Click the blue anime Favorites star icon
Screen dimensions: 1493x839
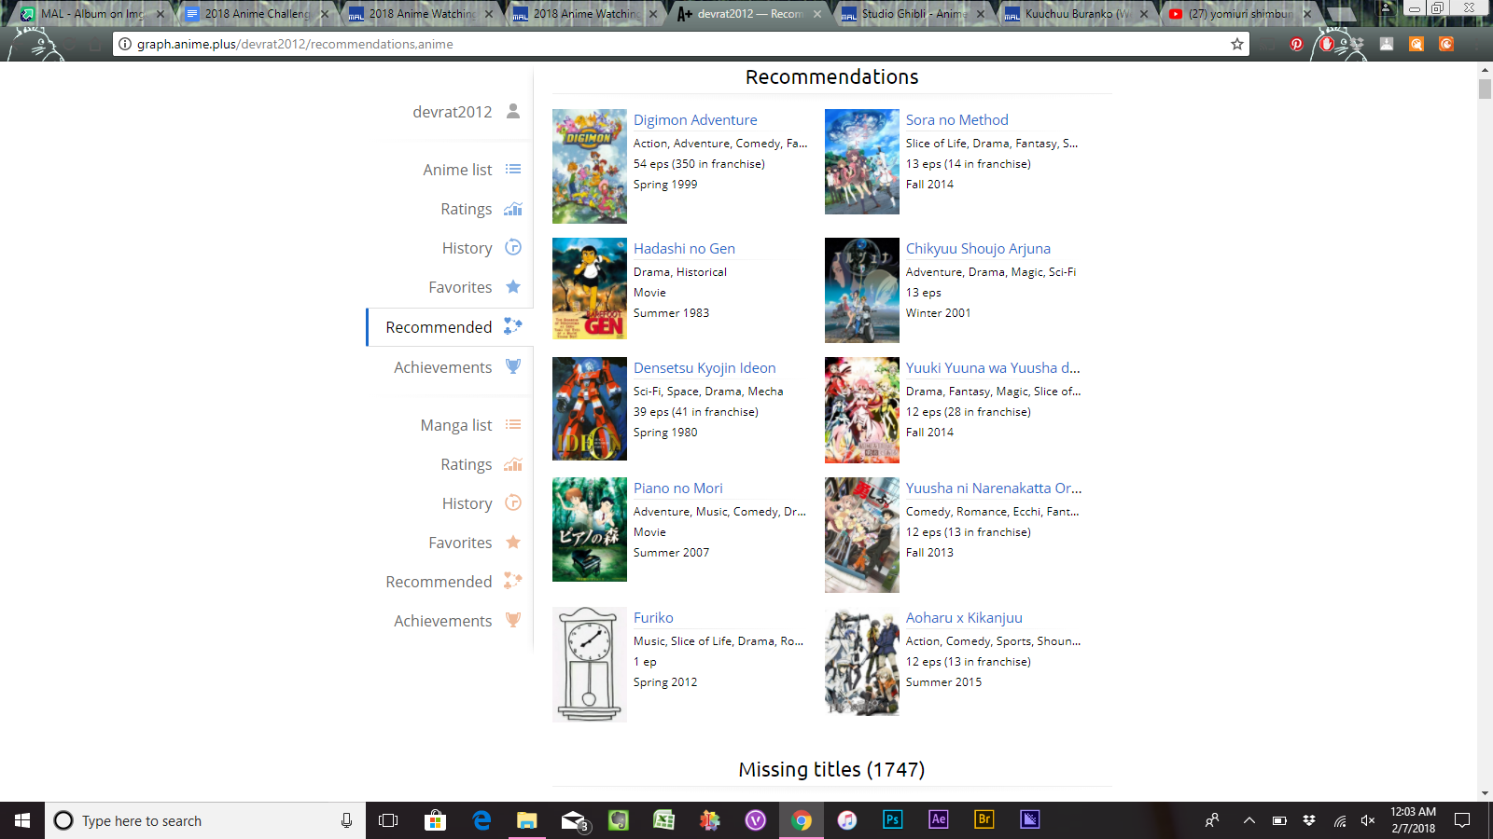(512, 287)
